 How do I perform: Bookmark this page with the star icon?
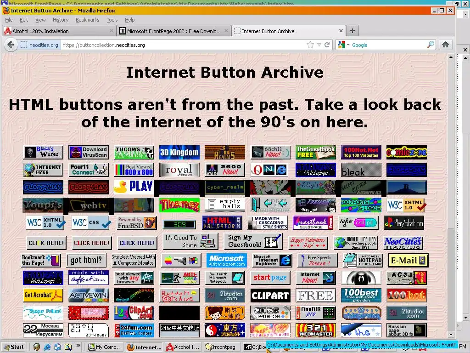[x=310, y=45]
